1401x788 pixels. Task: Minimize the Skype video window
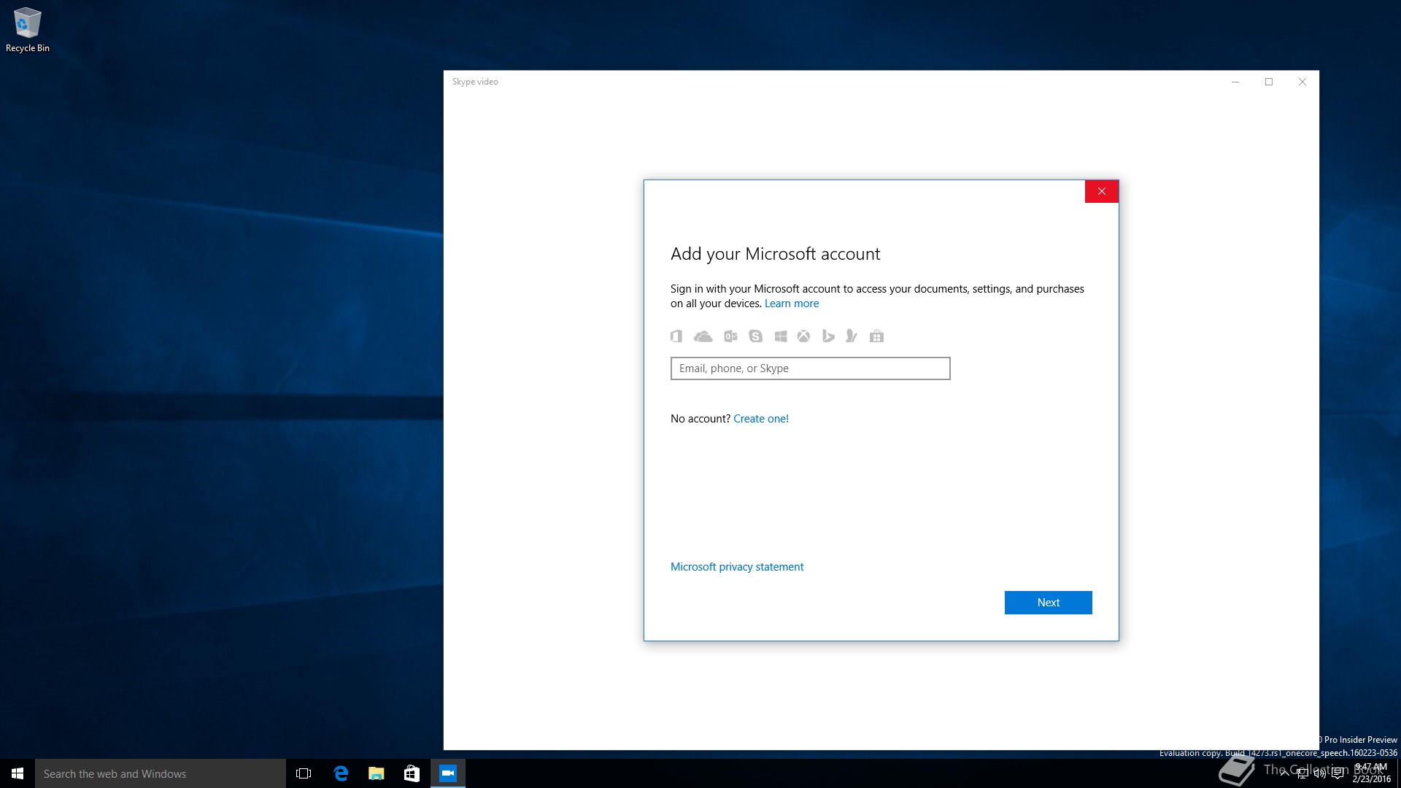pos(1235,82)
